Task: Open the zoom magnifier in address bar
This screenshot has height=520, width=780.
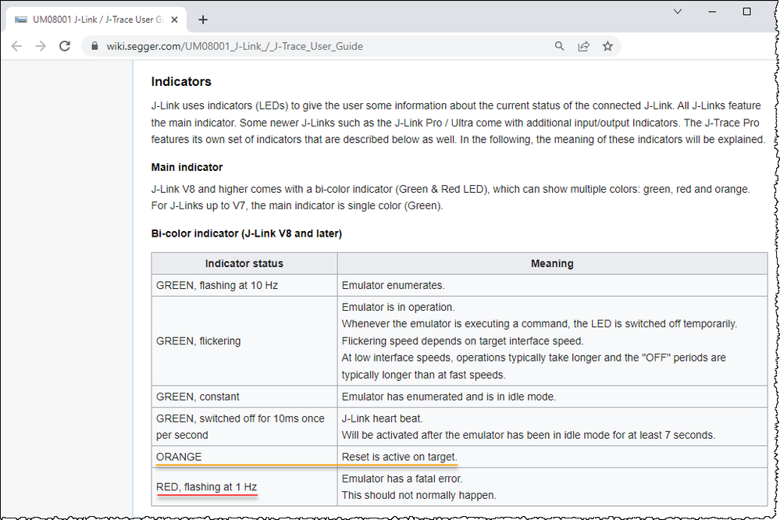Action: coord(559,46)
